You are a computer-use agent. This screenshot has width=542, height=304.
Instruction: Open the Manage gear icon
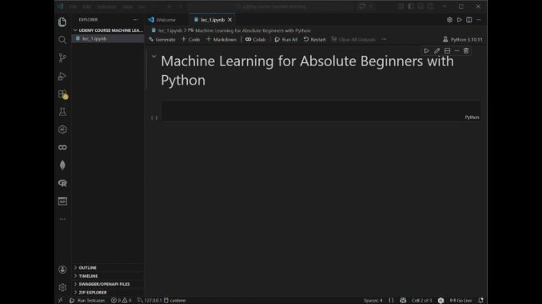[x=62, y=287]
